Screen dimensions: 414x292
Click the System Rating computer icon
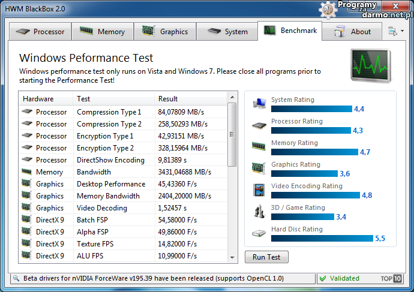tap(259, 104)
